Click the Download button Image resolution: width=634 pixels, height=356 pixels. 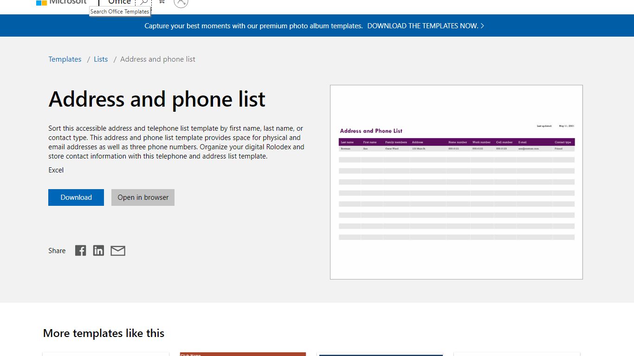tap(76, 197)
